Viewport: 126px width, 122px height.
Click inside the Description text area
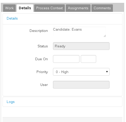(79, 32)
